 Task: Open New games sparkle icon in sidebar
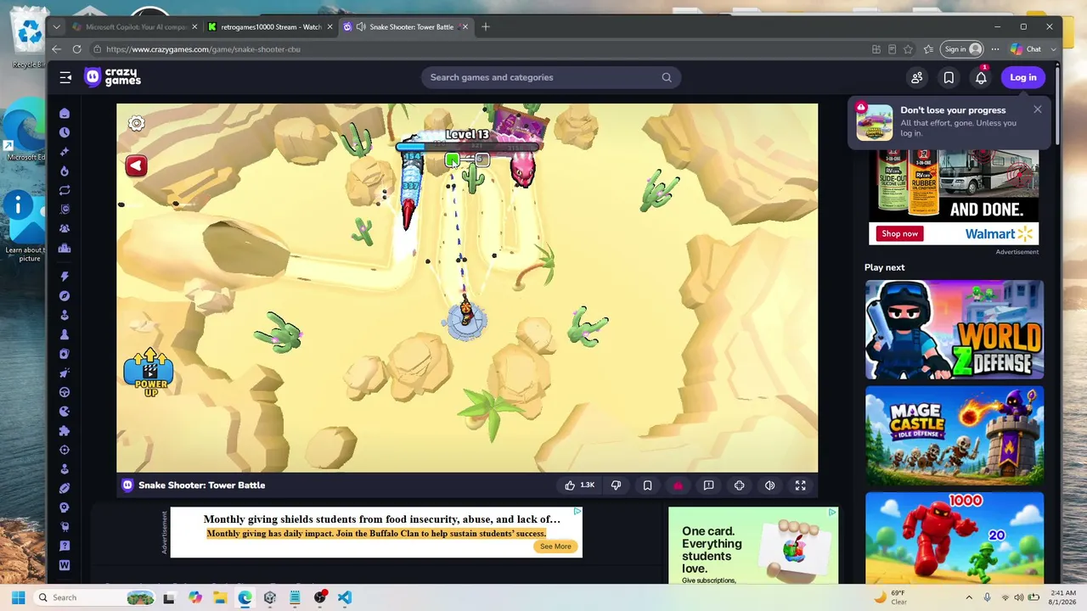point(65,152)
